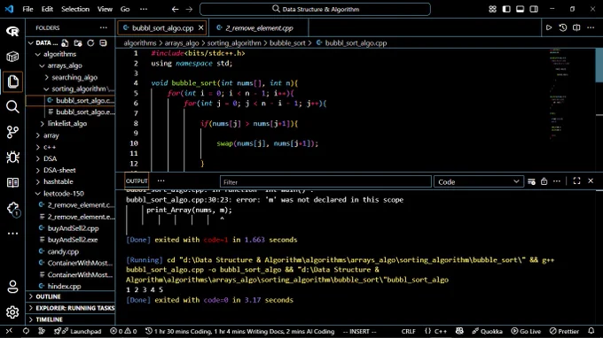This screenshot has height=338, width=603.
Task: Toggle the output scroll lock
Action: [544, 181]
